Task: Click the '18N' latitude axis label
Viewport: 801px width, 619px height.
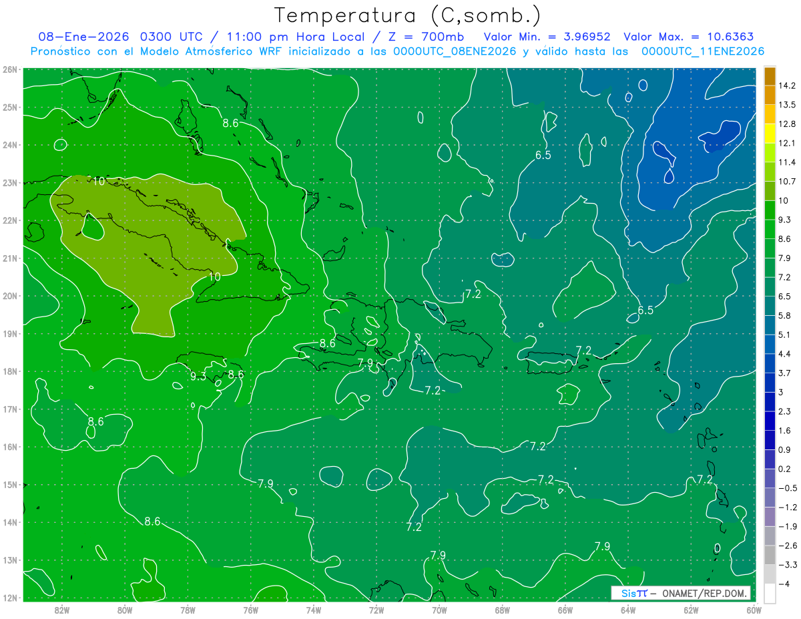Action: [x=10, y=371]
